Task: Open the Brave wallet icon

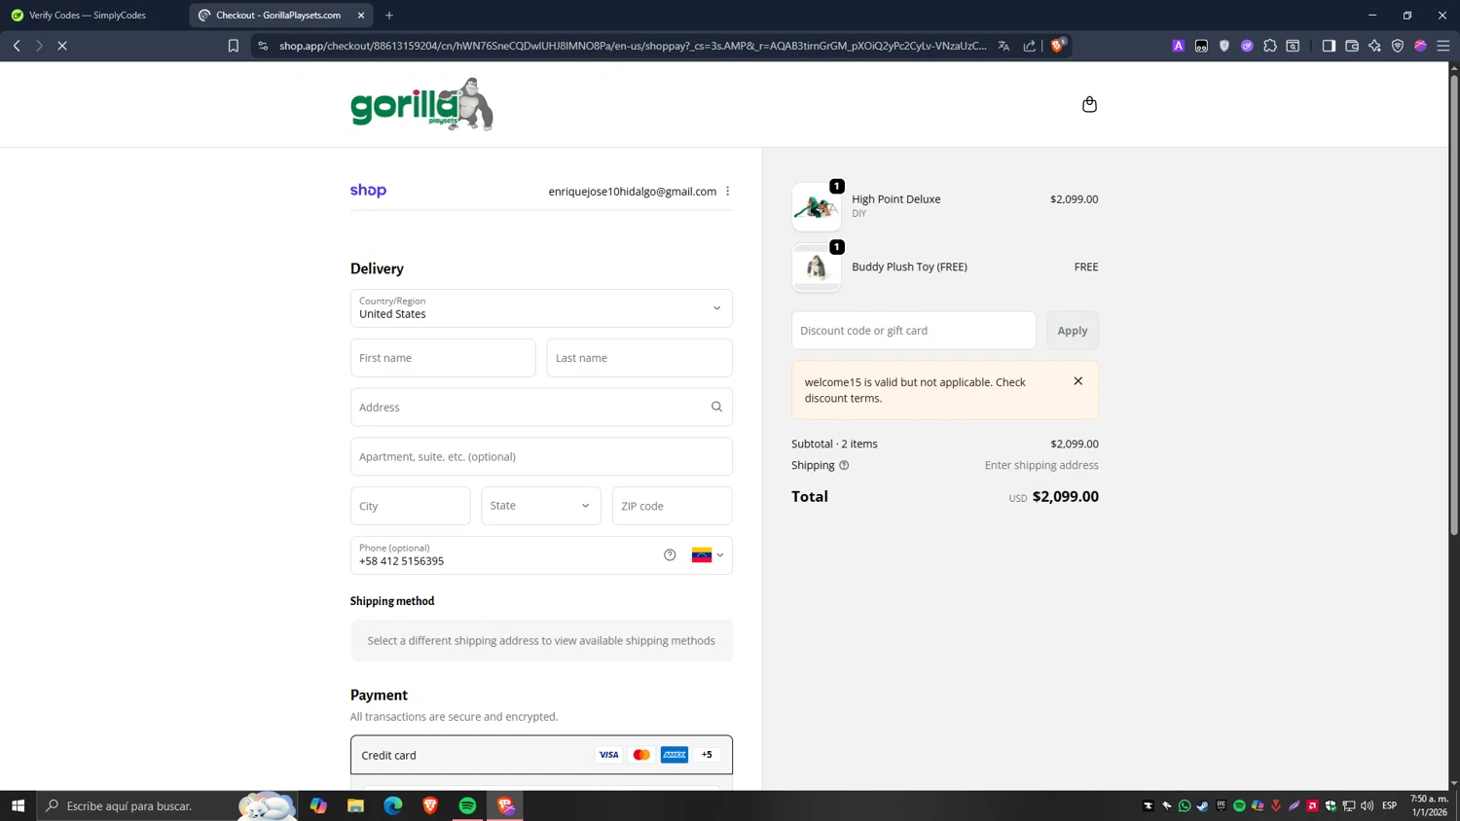Action: (x=1352, y=46)
